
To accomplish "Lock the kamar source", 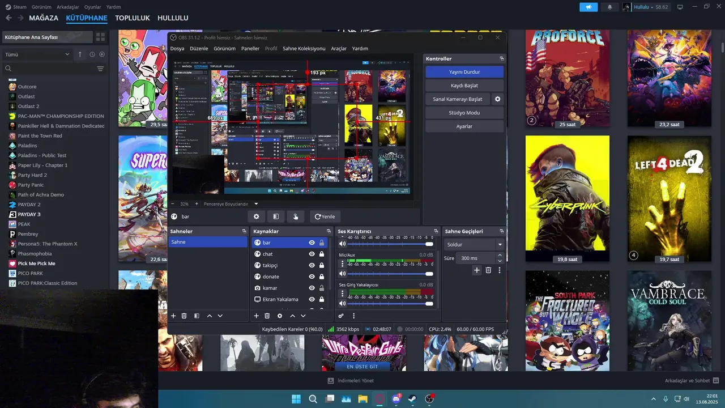I will (322, 288).
